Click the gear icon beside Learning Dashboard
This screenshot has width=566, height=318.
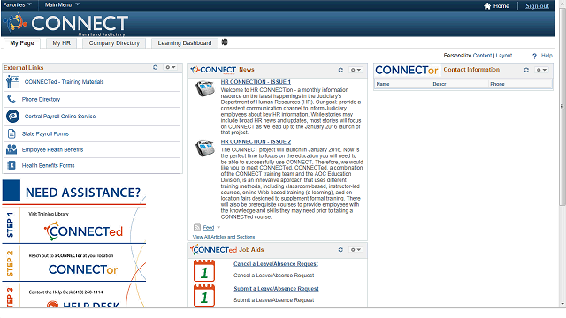pos(225,42)
